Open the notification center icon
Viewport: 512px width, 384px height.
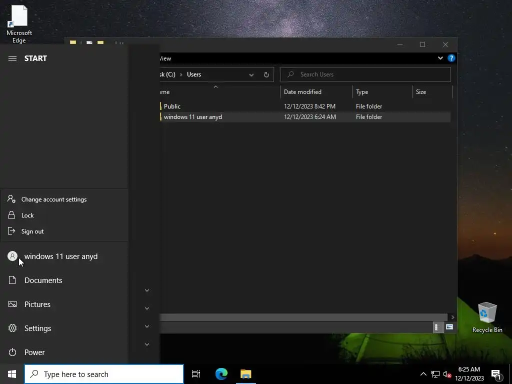pos(496,374)
